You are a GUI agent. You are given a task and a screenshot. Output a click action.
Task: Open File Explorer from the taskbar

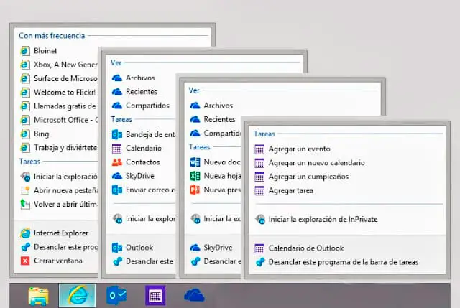click(38, 296)
